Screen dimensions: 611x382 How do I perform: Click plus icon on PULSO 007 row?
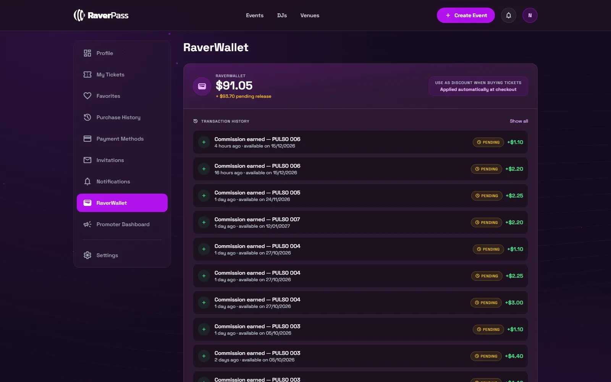204,222
